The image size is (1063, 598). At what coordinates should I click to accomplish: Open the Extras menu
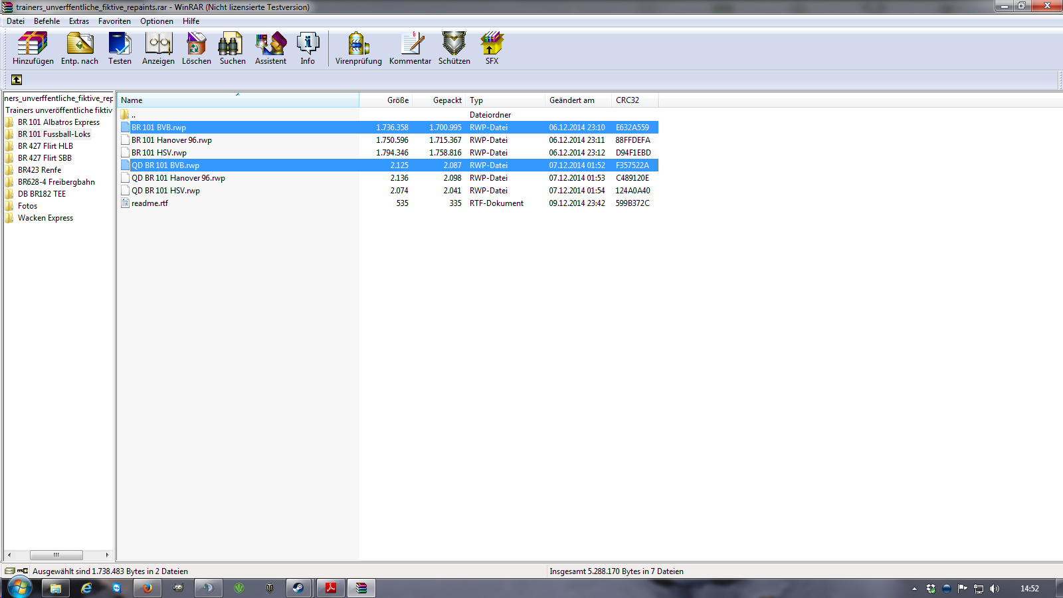(79, 21)
